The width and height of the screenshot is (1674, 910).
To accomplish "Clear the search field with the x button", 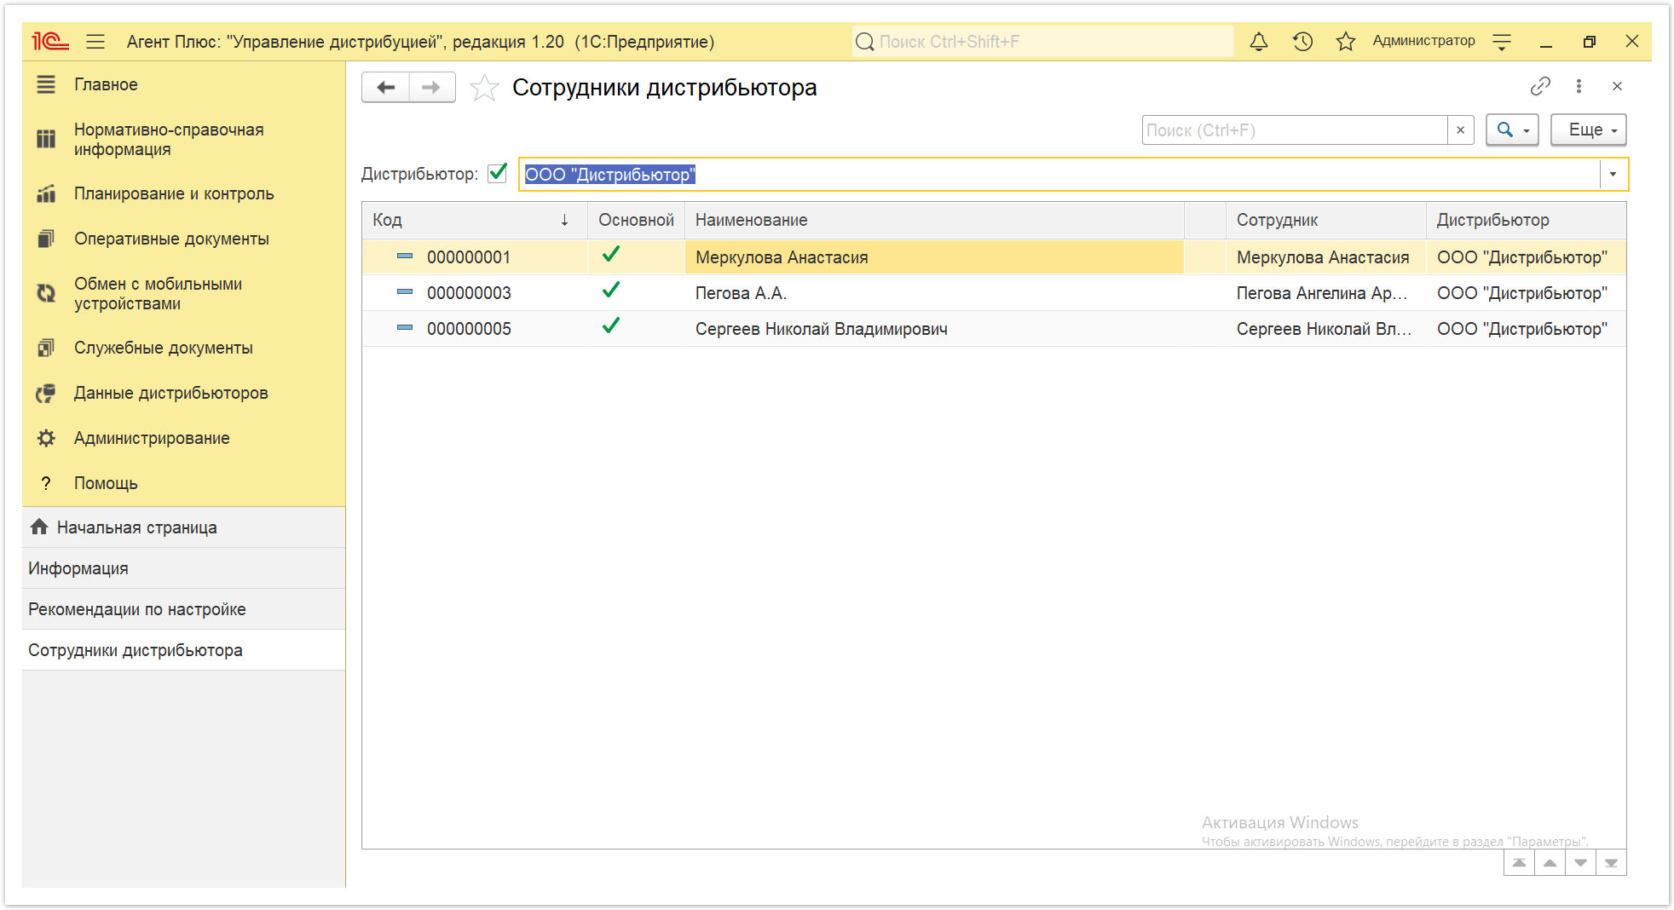I will click(x=1461, y=130).
